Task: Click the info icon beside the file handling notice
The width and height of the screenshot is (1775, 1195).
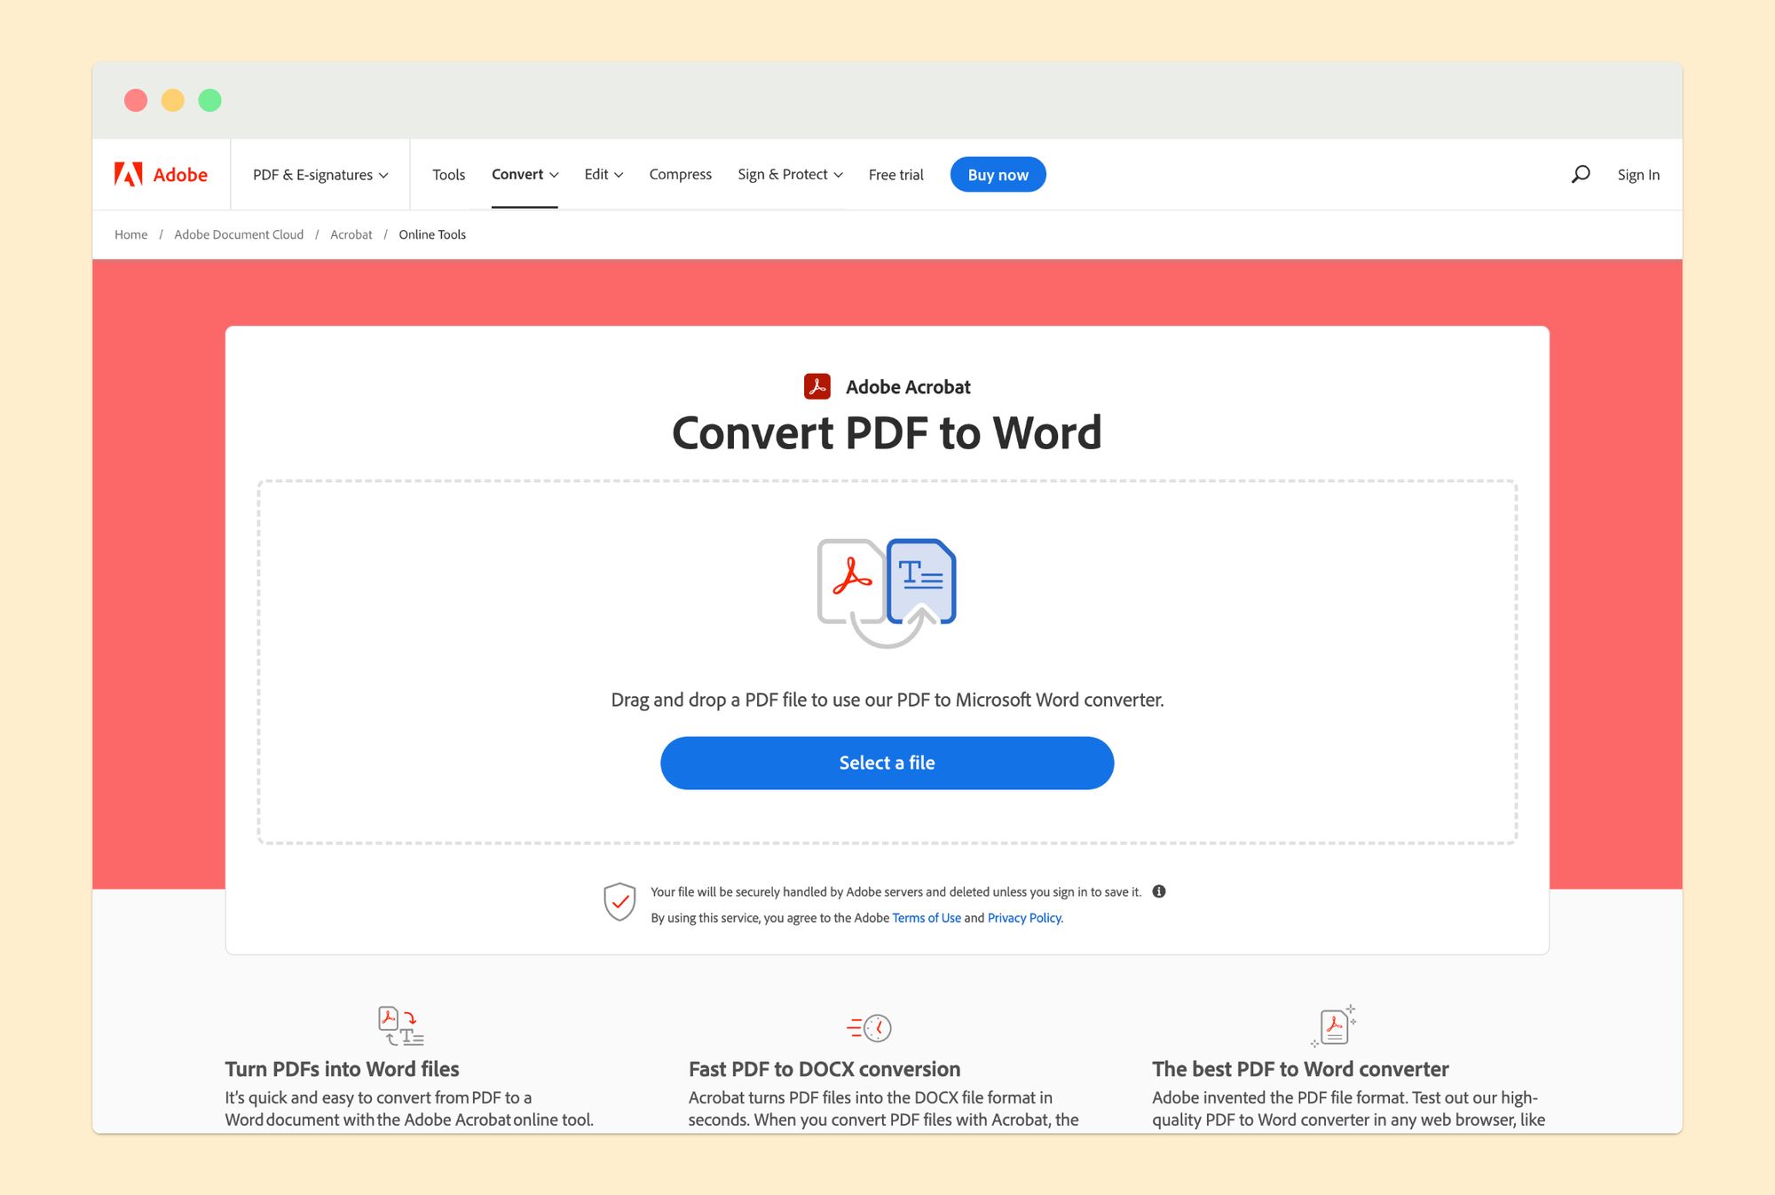Action: click(1159, 891)
